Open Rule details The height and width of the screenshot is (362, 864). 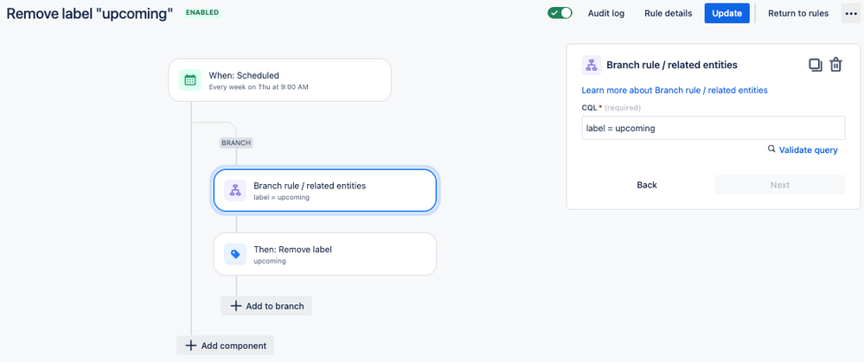coord(668,13)
